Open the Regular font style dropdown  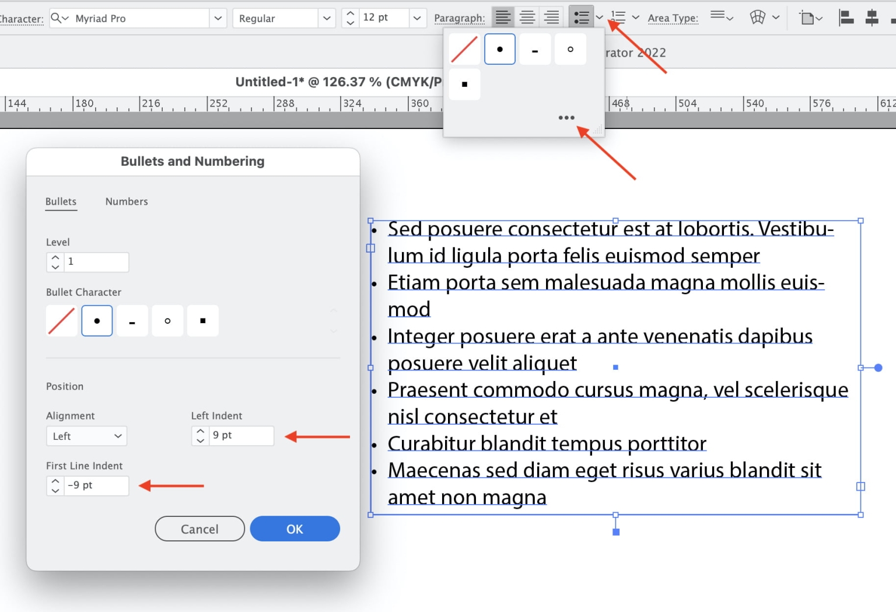coord(326,18)
